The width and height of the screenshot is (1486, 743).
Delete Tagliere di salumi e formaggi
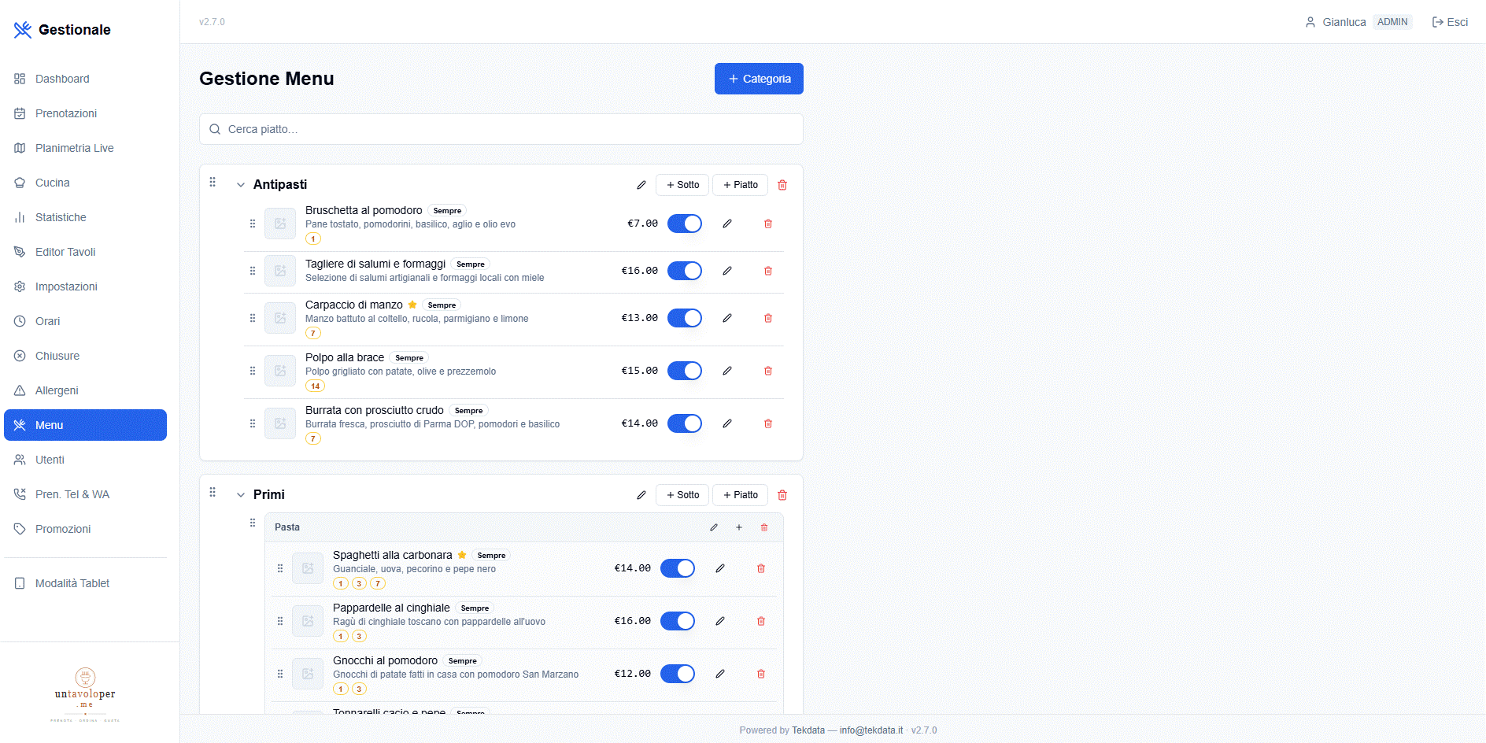point(768,271)
